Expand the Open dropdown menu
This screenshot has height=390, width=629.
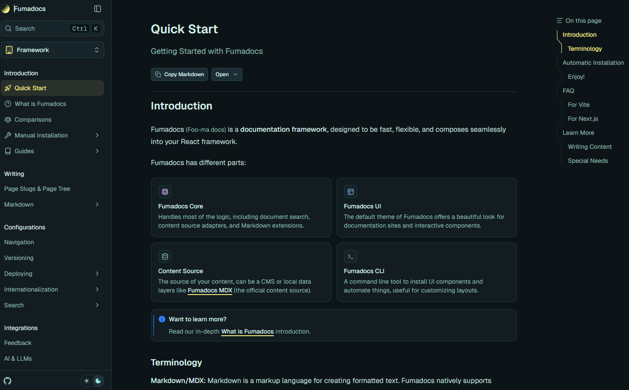227,74
